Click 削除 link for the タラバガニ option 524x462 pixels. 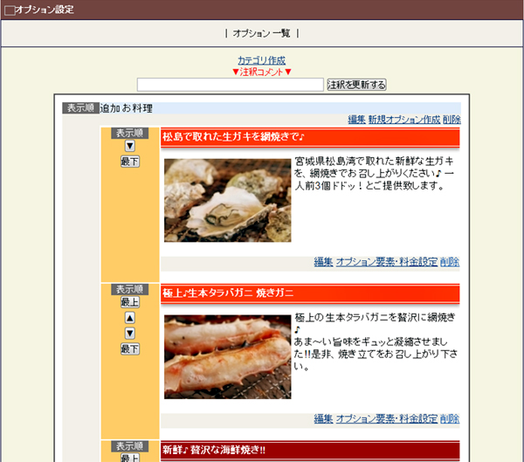point(450,418)
